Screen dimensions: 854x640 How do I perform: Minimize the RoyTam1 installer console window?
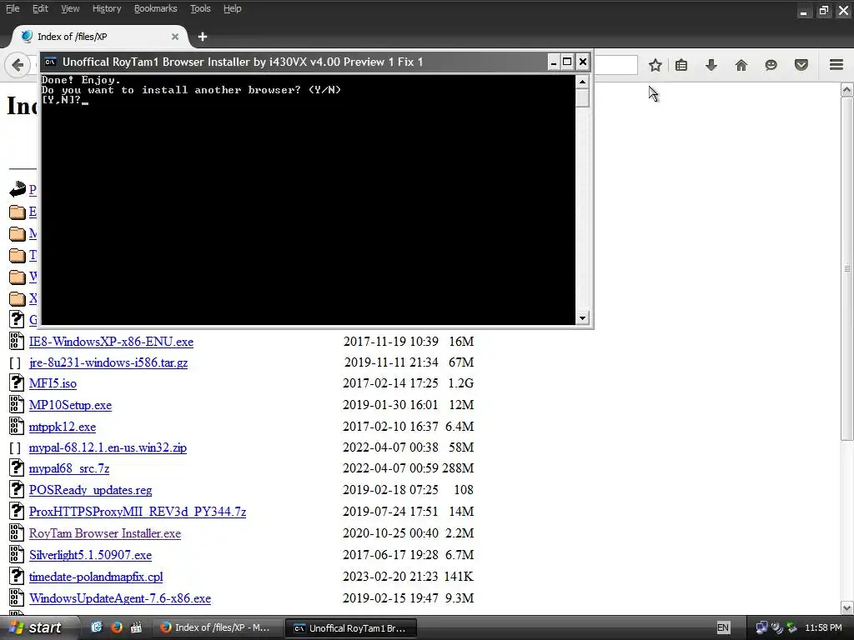(x=554, y=62)
